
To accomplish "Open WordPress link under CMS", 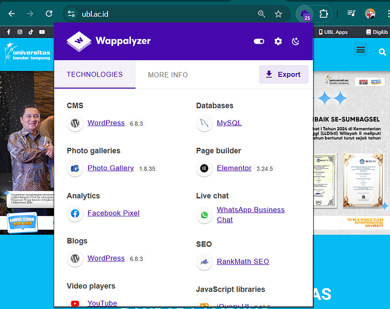I will pyautogui.click(x=106, y=123).
